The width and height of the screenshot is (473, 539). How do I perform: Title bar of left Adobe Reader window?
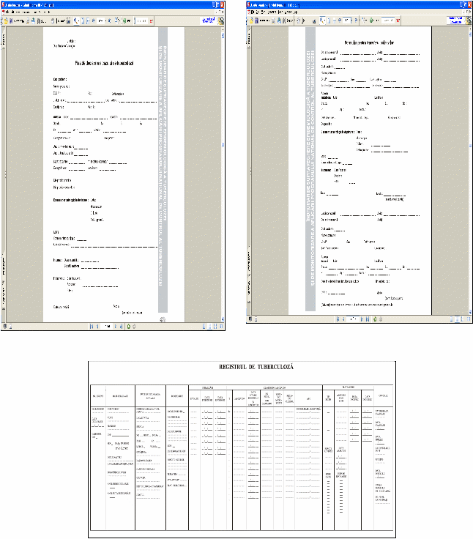(x=113, y=5)
